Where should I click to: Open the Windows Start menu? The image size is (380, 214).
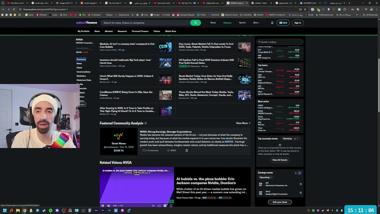5,210
